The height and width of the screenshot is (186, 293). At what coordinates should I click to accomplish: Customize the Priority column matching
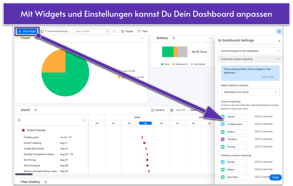point(266,146)
